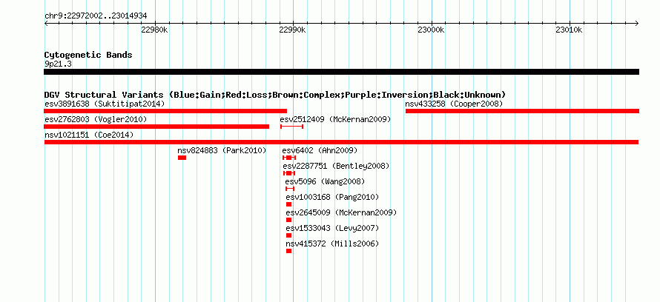Click the nsv433258 (Cooper2008) label
This screenshot has height=302, width=660.
(454, 104)
